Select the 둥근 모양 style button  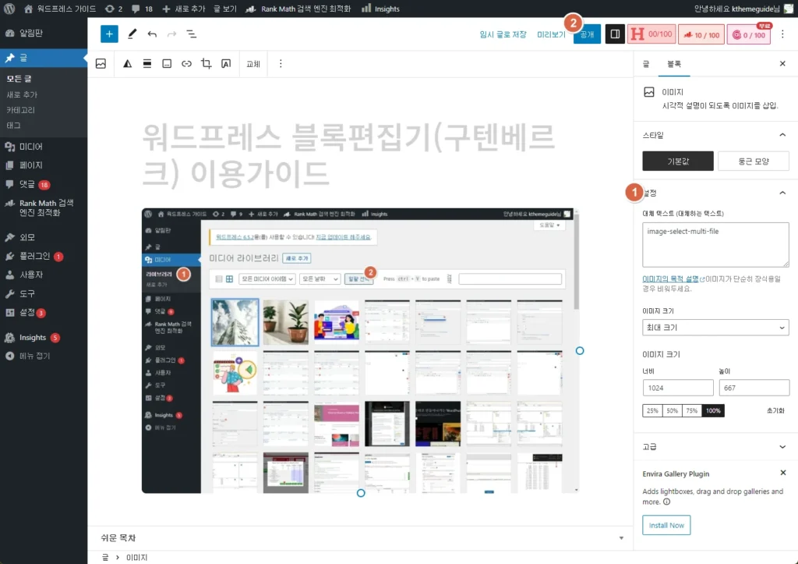(x=754, y=161)
